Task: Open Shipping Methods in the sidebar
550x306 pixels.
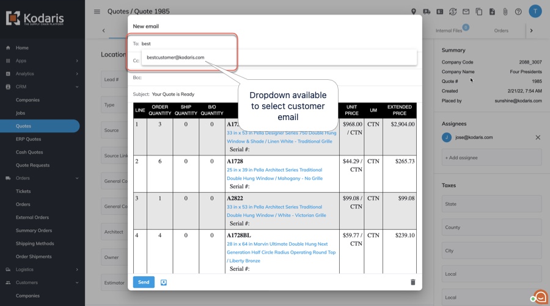Action: click(35, 243)
